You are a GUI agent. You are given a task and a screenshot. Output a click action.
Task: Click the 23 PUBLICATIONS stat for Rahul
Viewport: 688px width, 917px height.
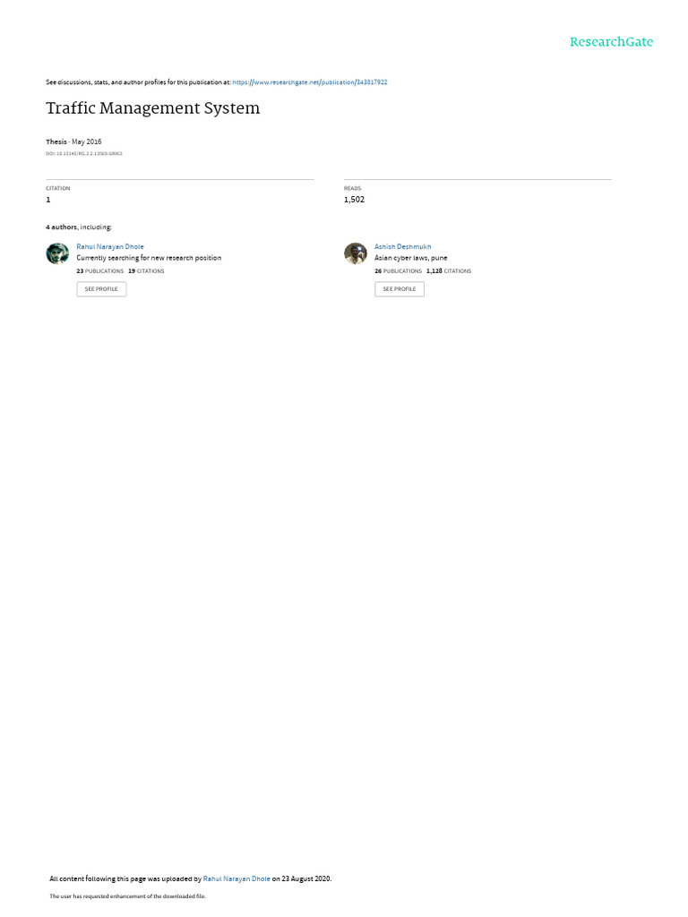(100, 271)
